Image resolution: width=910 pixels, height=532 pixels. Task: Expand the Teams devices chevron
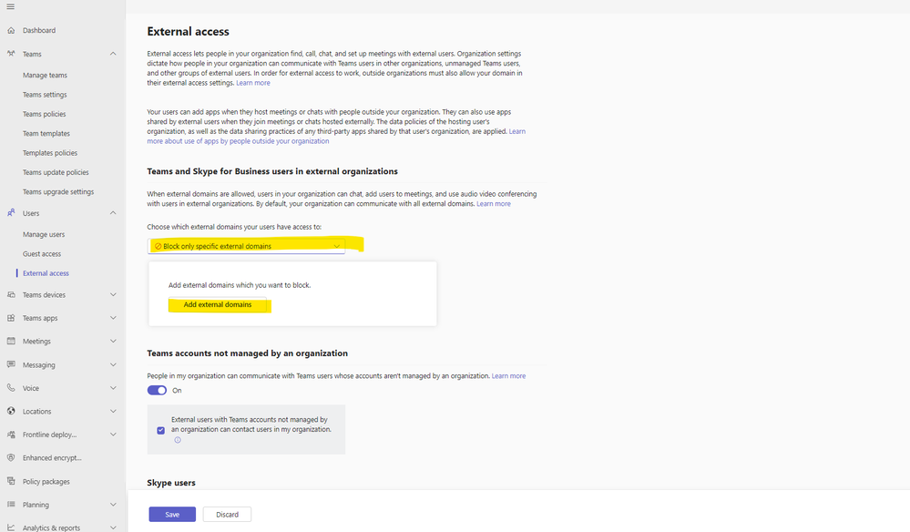click(113, 295)
